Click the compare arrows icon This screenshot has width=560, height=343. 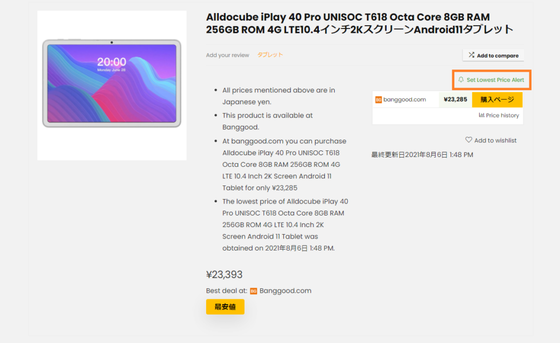pyautogui.click(x=471, y=55)
